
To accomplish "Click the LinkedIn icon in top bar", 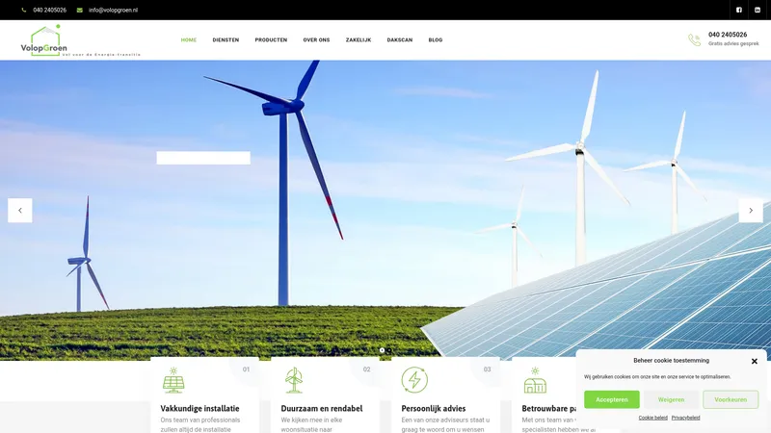I will (758, 10).
